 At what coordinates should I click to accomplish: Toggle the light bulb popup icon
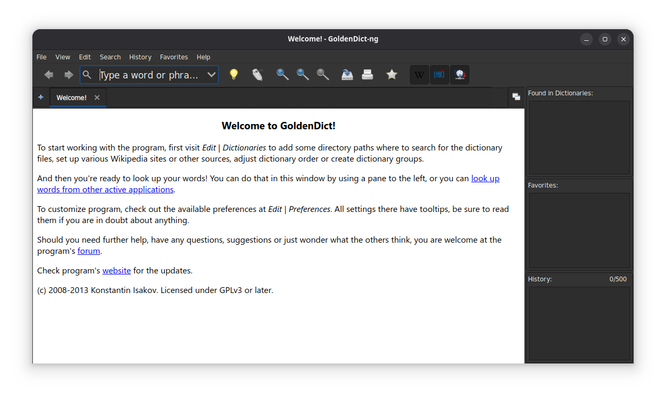point(233,75)
